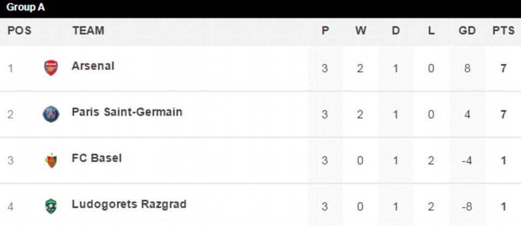The width and height of the screenshot is (521, 226).
Task: Click the POS column header
Action: (19, 31)
